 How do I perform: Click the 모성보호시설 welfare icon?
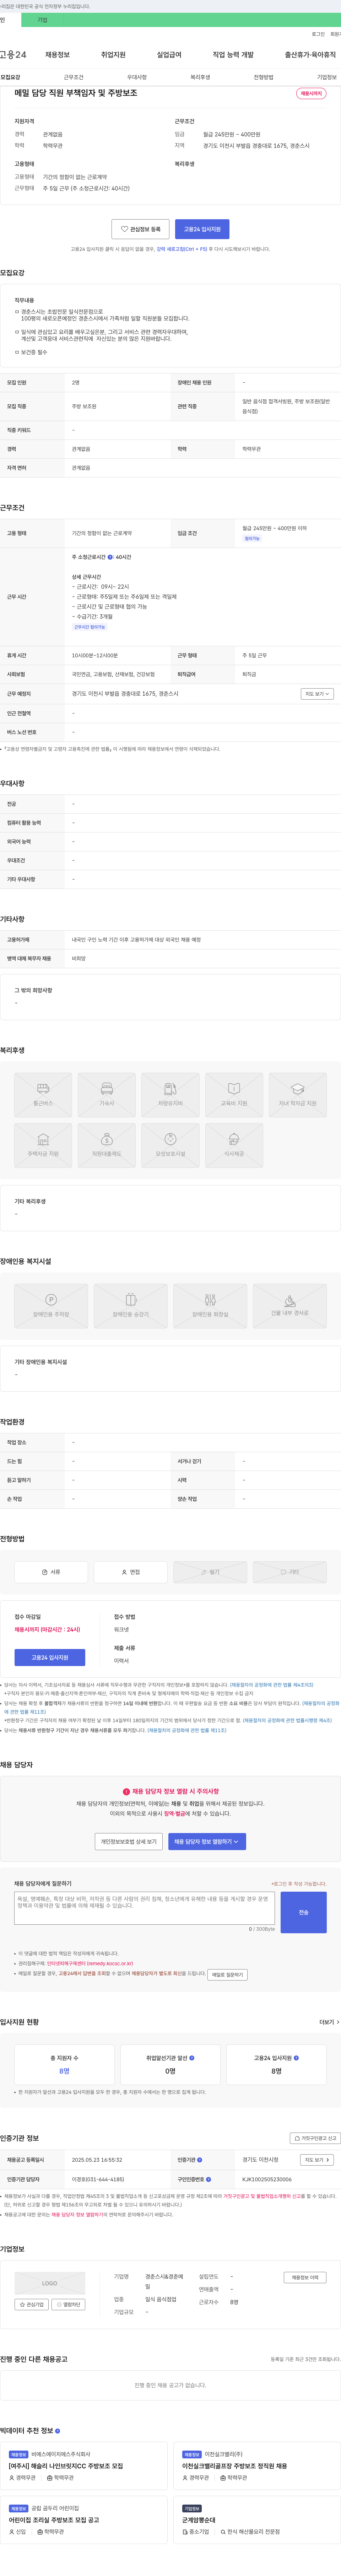pos(170,1145)
